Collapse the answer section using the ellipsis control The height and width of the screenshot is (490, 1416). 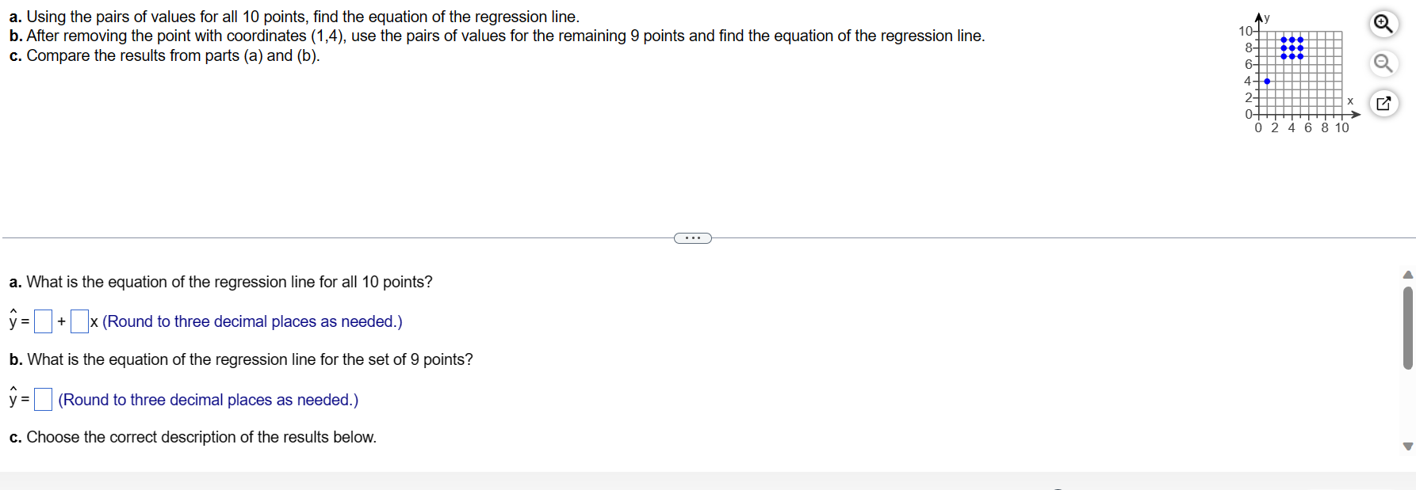(x=692, y=237)
